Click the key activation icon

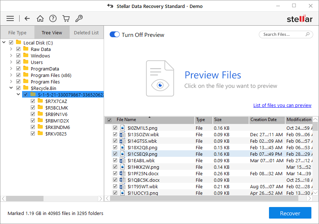[79, 18]
